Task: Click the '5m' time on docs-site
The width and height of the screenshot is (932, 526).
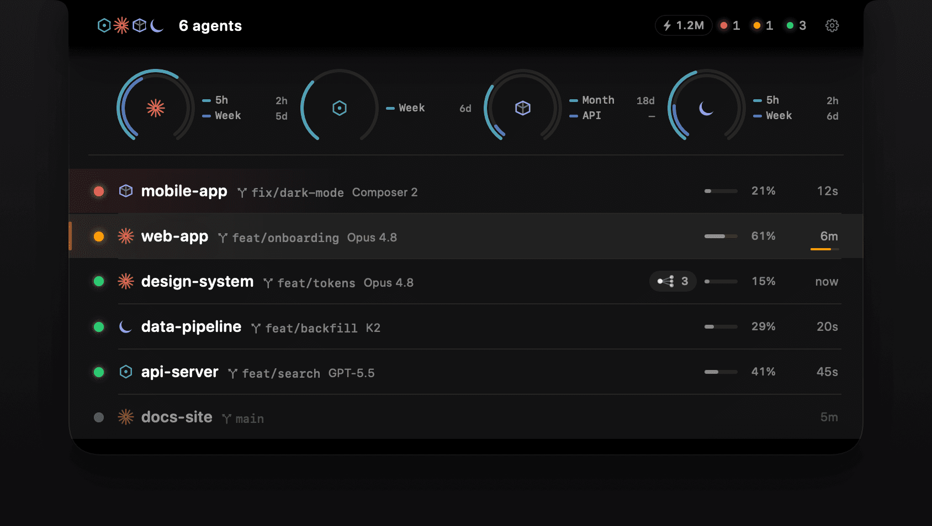Action: 829,417
